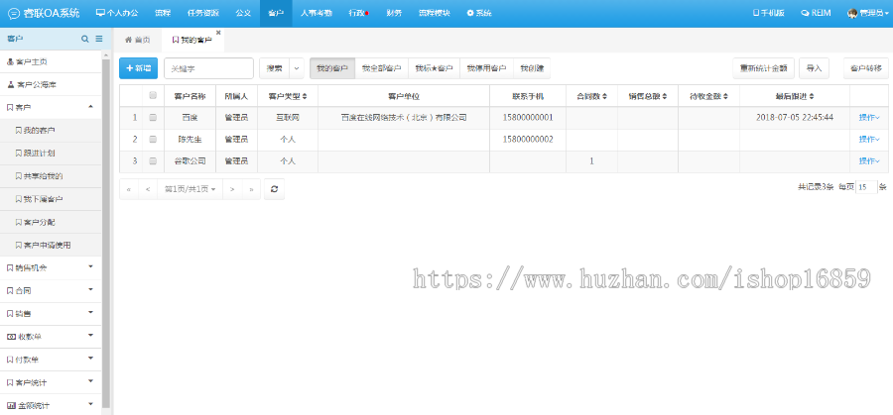Go to the previous page (<)
Viewport: 893px width, 415px height.
pos(148,189)
